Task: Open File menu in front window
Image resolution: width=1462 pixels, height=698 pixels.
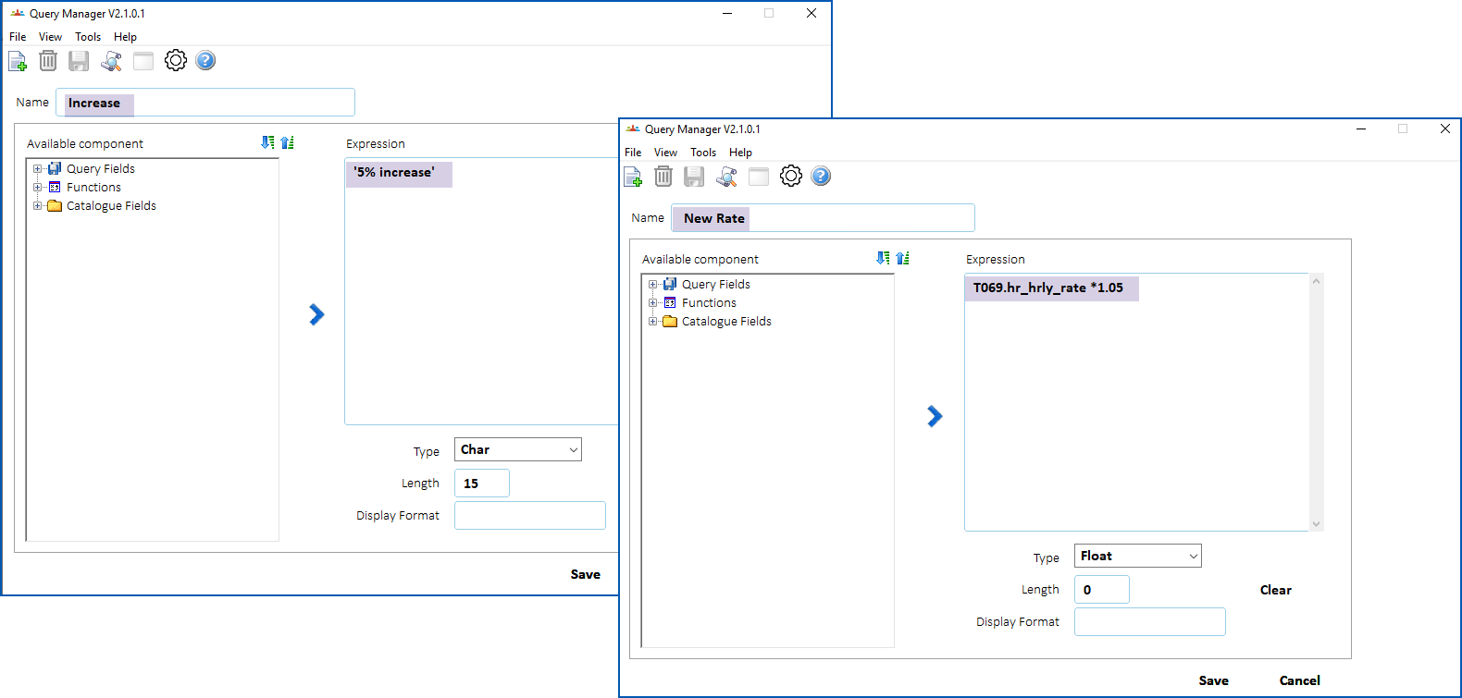Action: pyautogui.click(x=633, y=153)
